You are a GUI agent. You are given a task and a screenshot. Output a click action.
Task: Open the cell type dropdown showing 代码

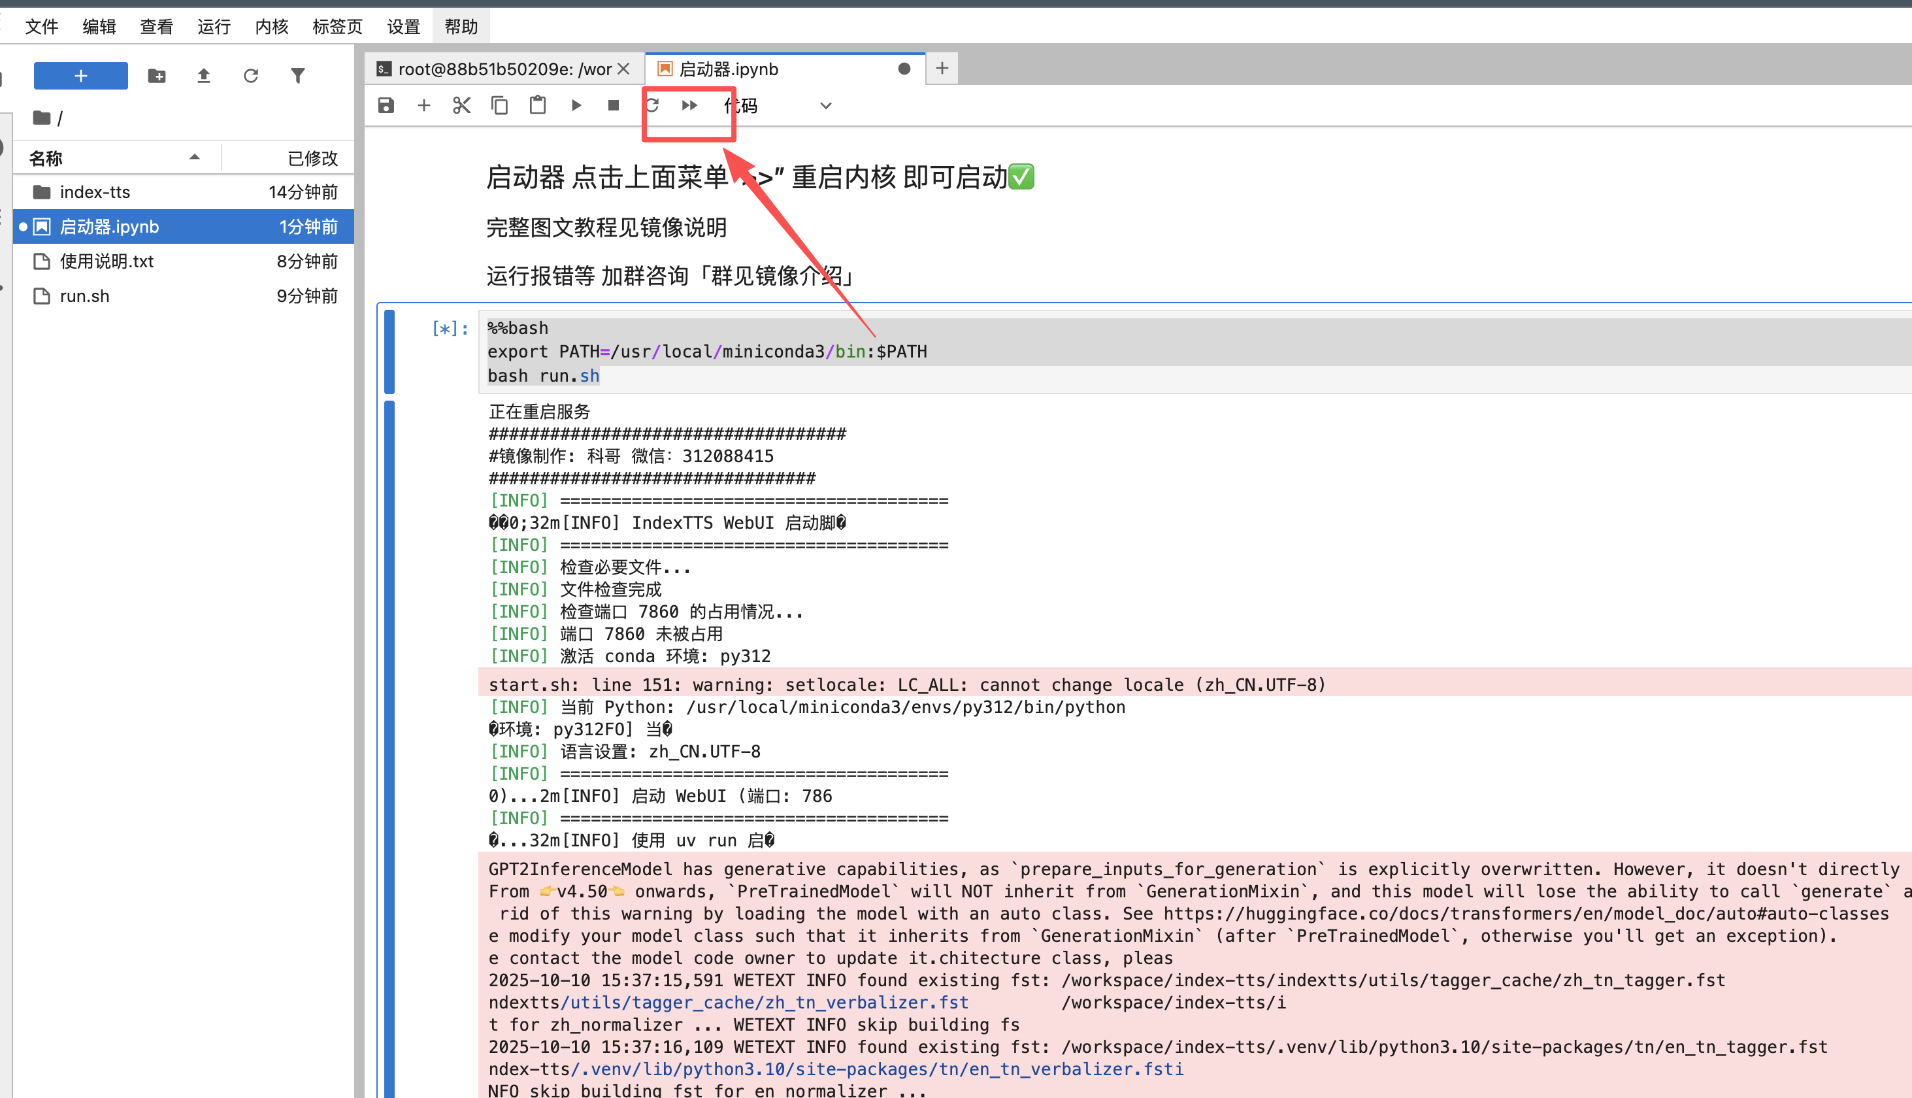click(776, 106)
